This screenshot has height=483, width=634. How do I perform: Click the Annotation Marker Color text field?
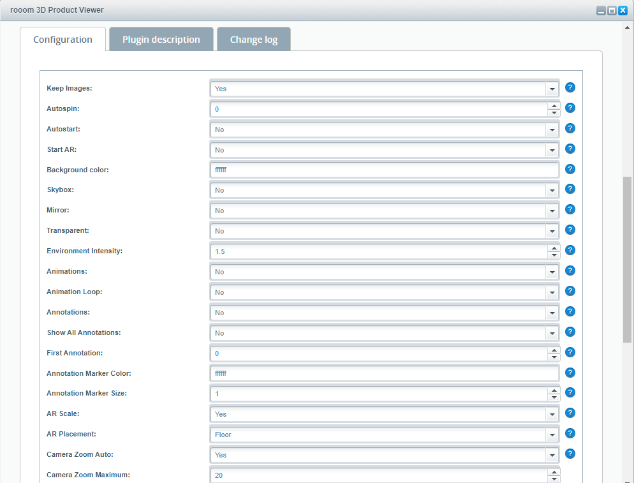coord(384,373)
